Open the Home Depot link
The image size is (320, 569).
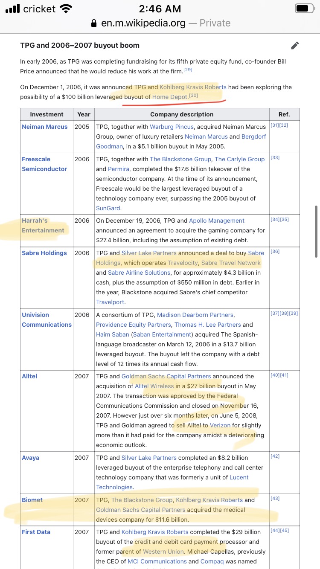[170, 97]
